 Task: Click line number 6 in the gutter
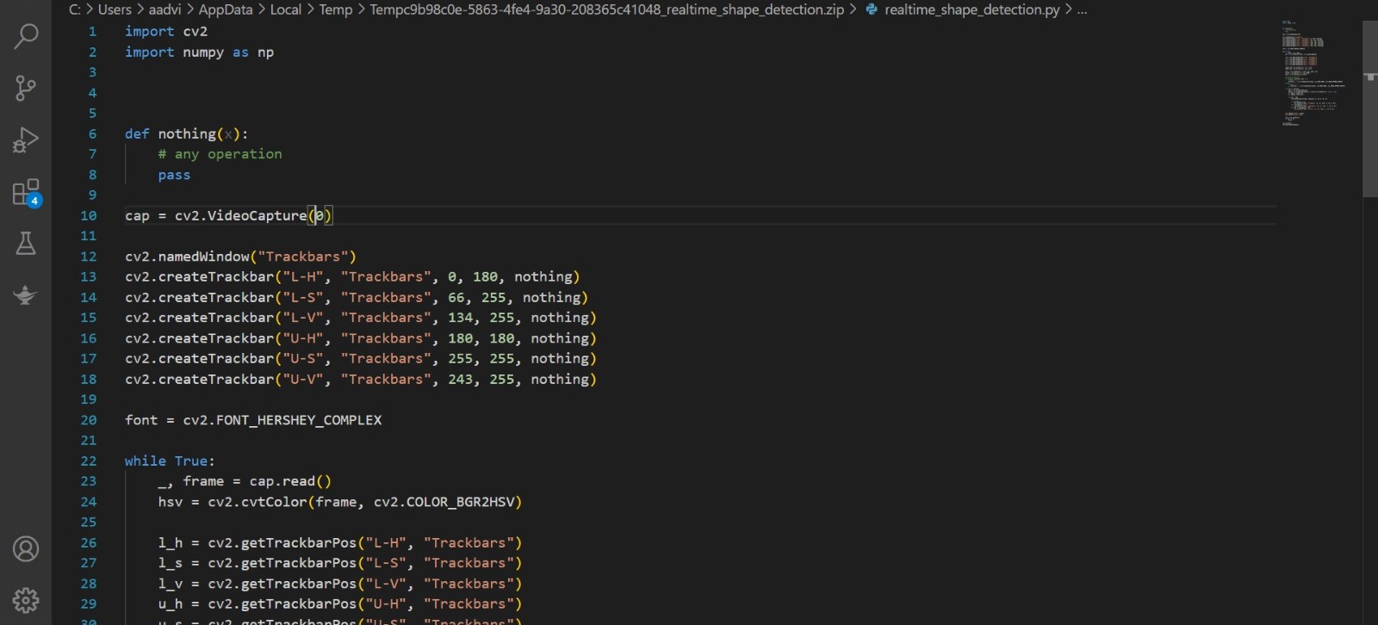point(92,133)
